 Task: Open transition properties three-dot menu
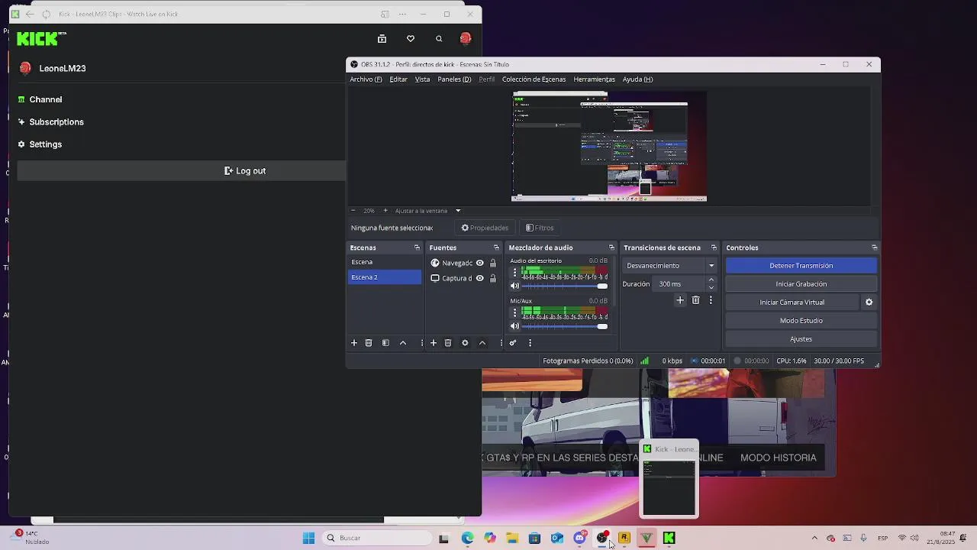(x=711, y=300)
